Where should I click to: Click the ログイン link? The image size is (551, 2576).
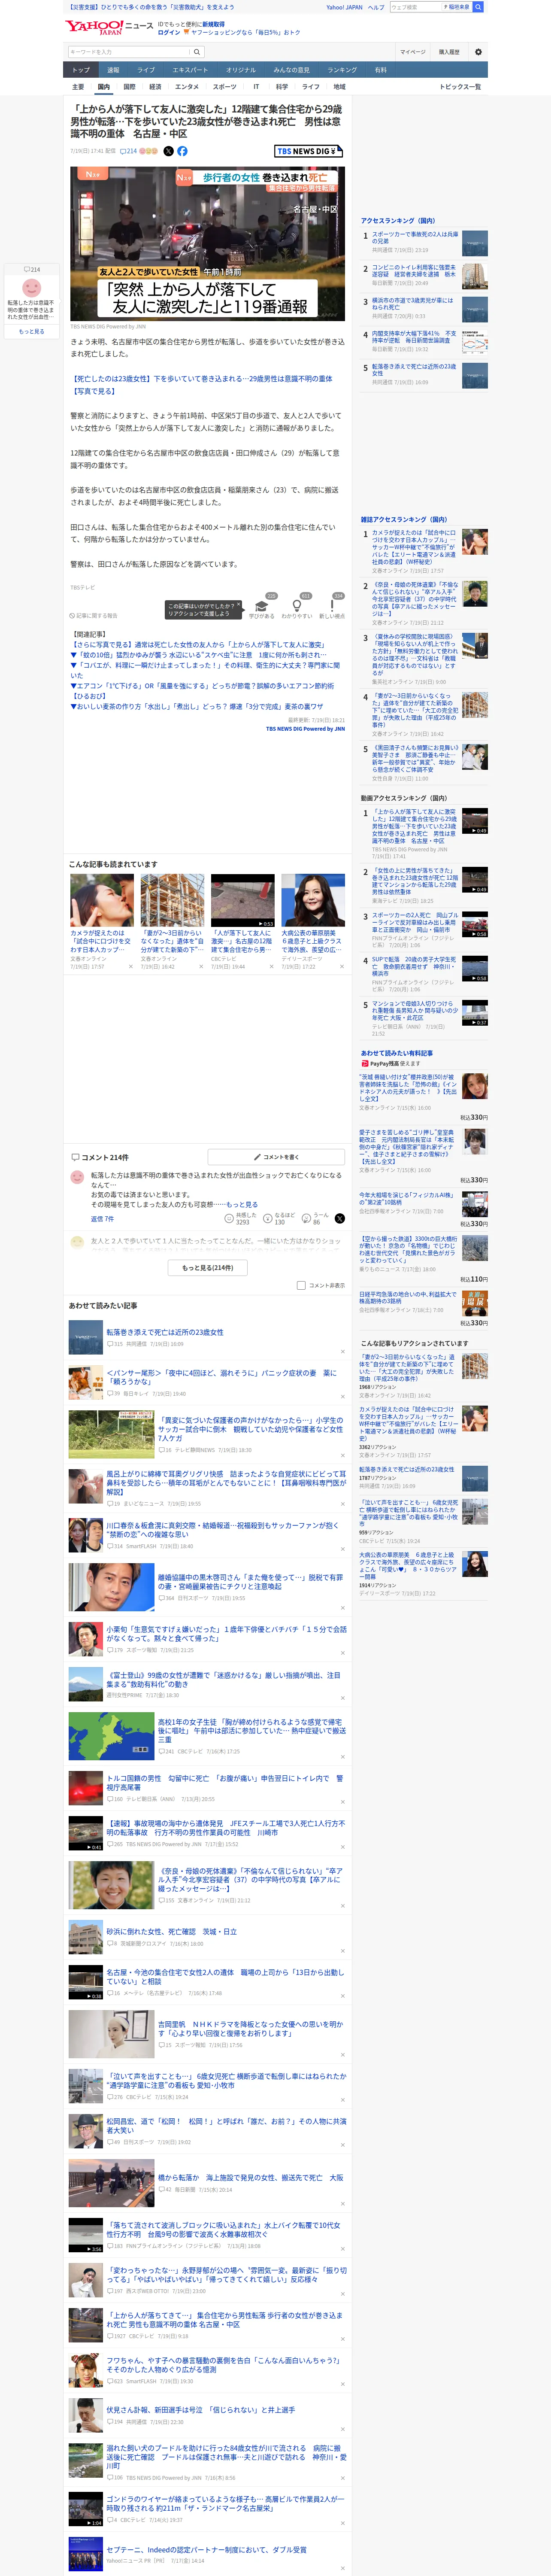[169, 32]
